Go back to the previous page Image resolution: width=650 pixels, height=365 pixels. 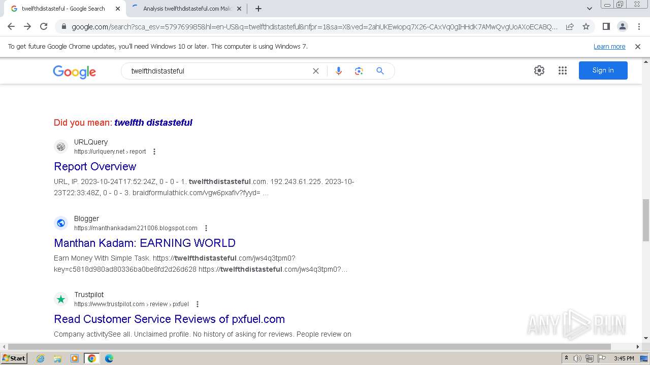[x=11, y=26]
